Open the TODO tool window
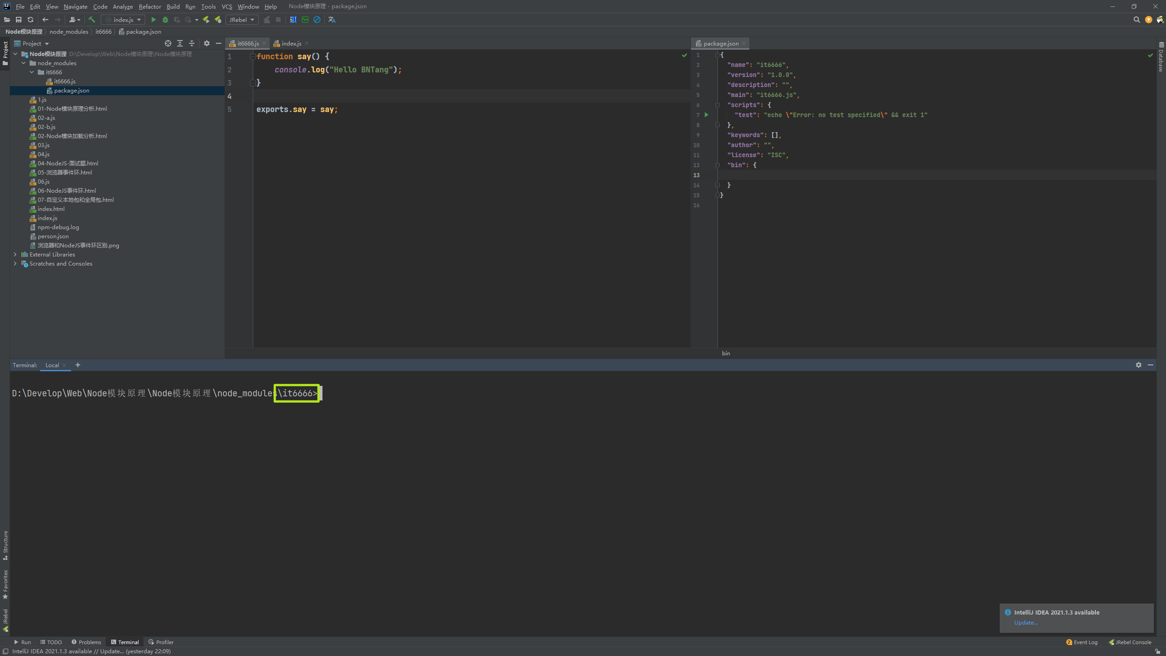Image resolution: width=1166 pixels, height=656 pixels. (x=51, y=642)
